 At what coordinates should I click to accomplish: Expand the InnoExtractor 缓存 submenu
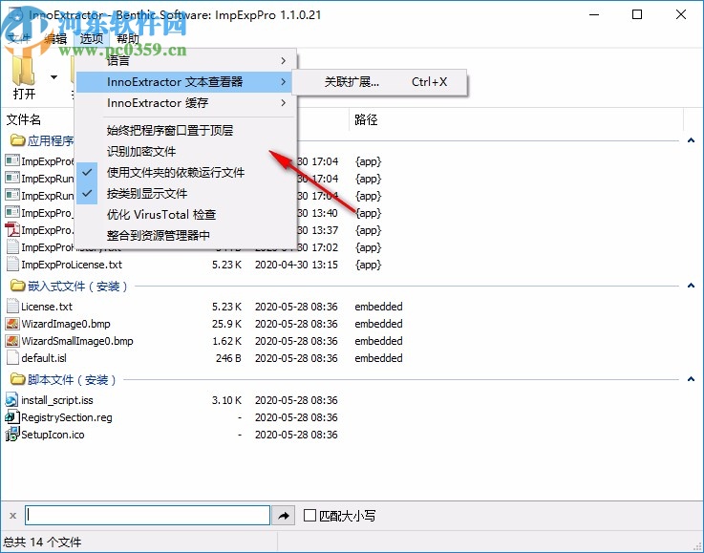(186, 103)
